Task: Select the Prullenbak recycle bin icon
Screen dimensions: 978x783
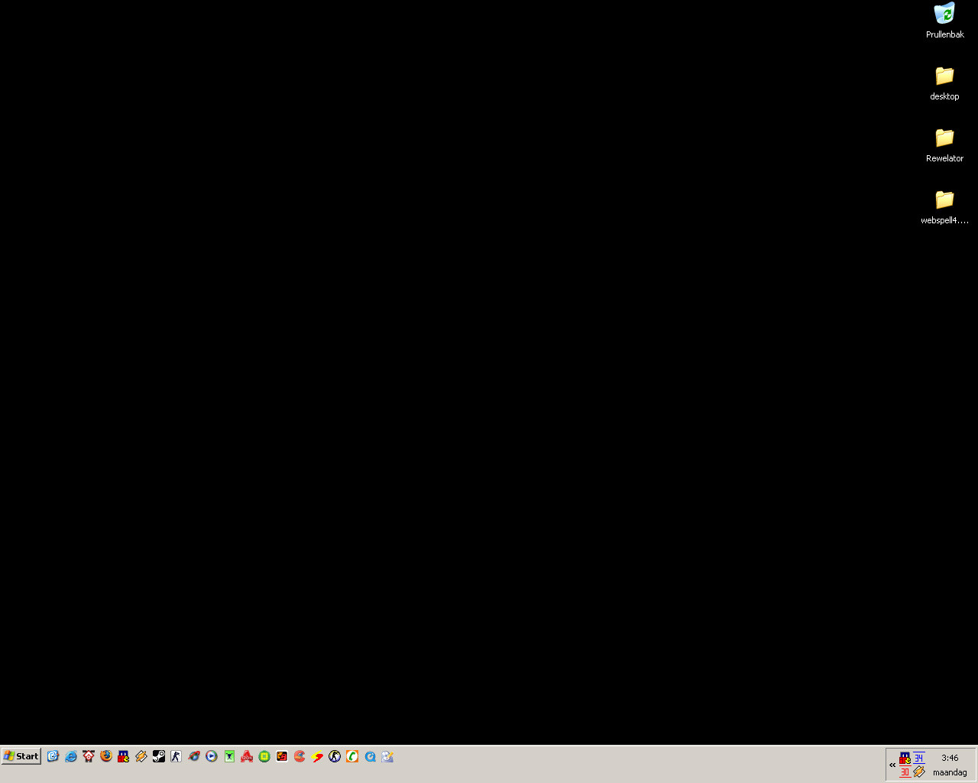Action: tap(945, 21)
